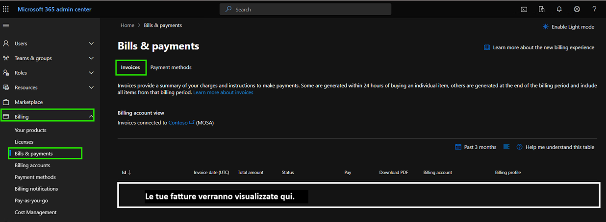
Task: Click the Teams & groups icon
Action: point(6,58)
